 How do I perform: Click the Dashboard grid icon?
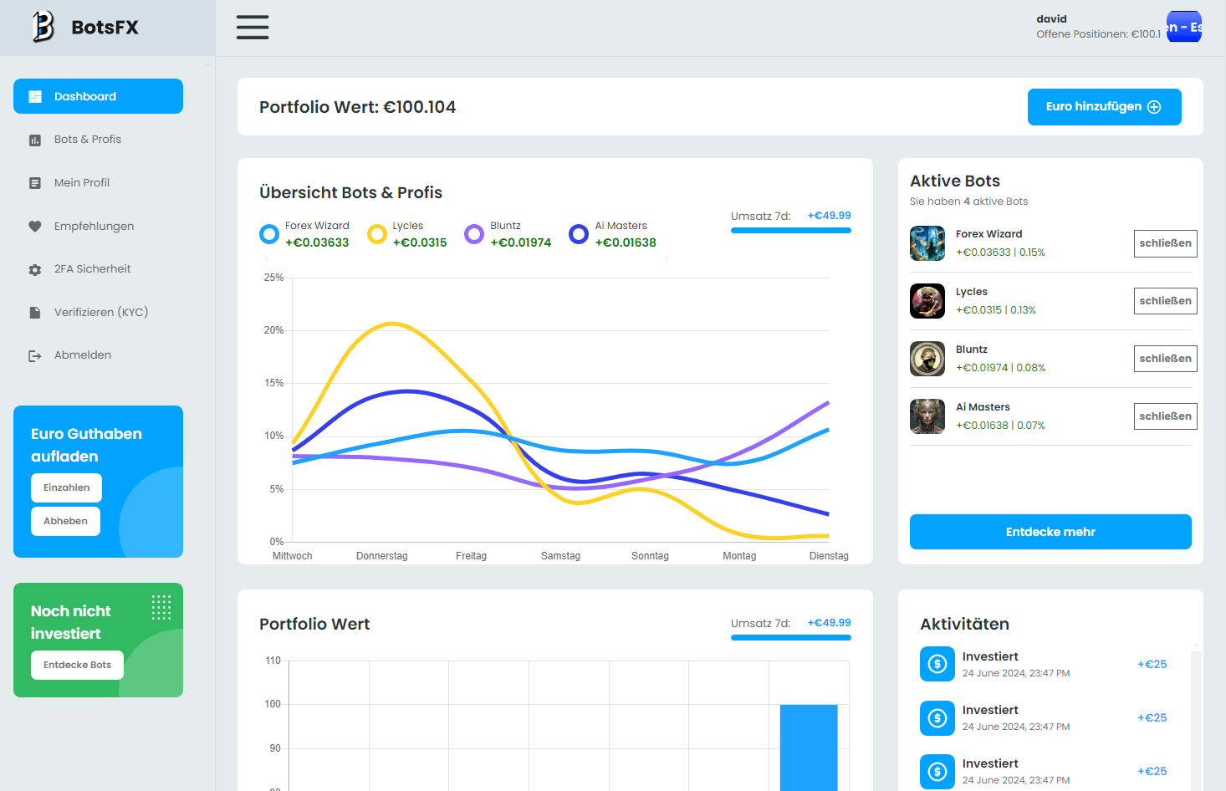[35, 97]
